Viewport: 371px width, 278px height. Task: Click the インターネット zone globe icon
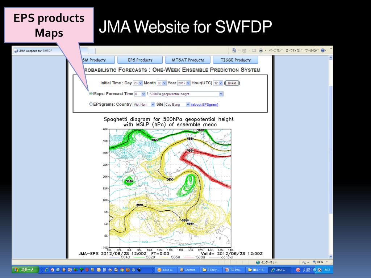pos(258,262)
